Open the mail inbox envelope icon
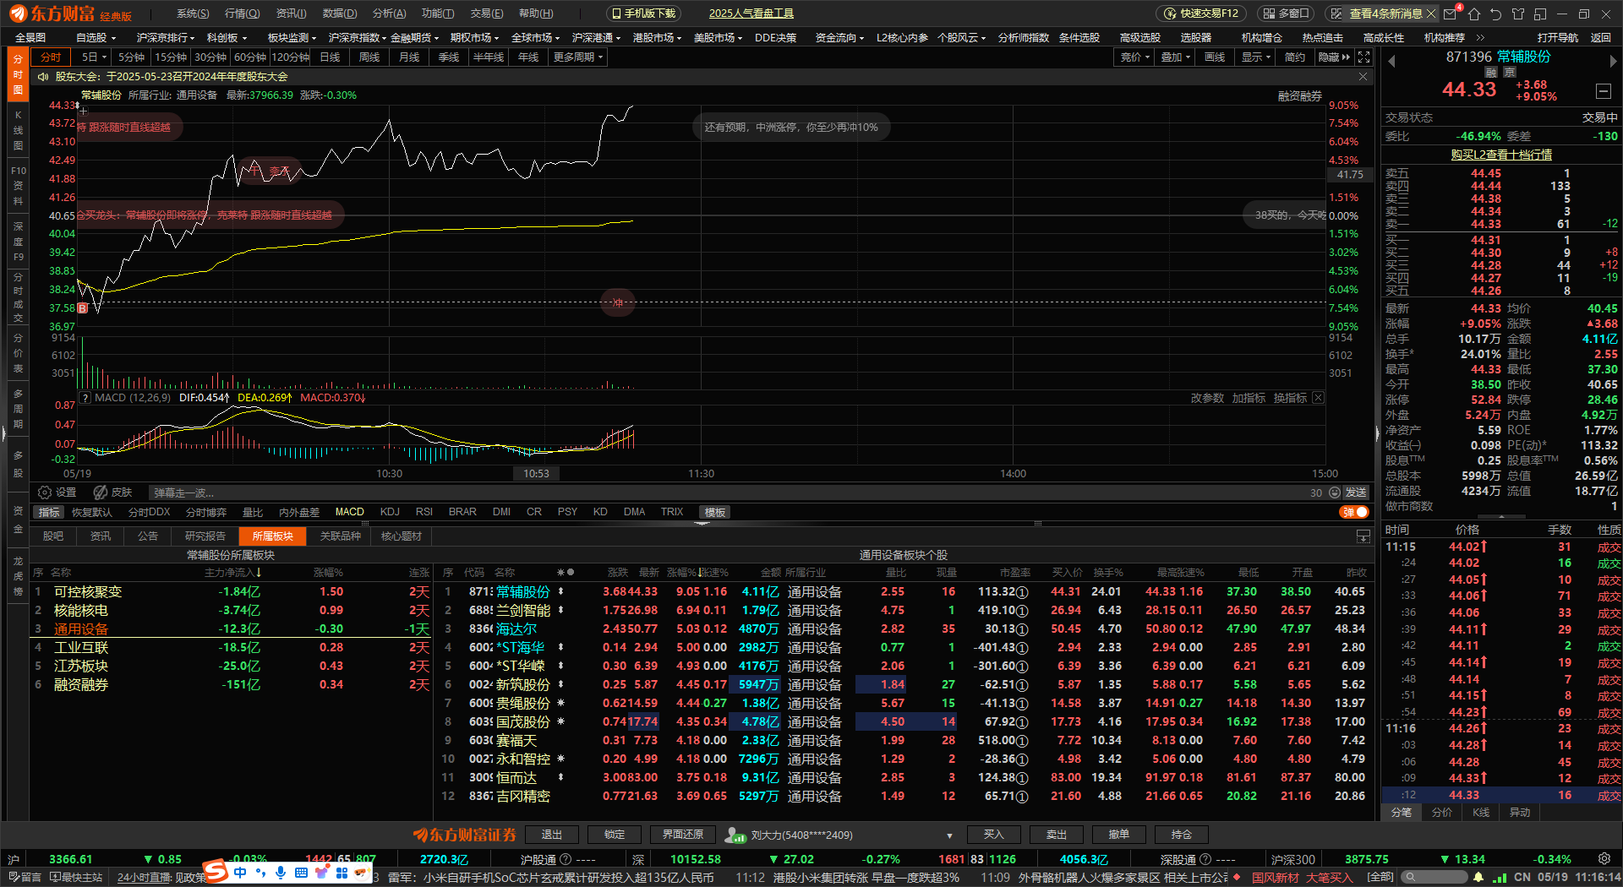This screenshot has height=887, width=1623. [1451, 14]
